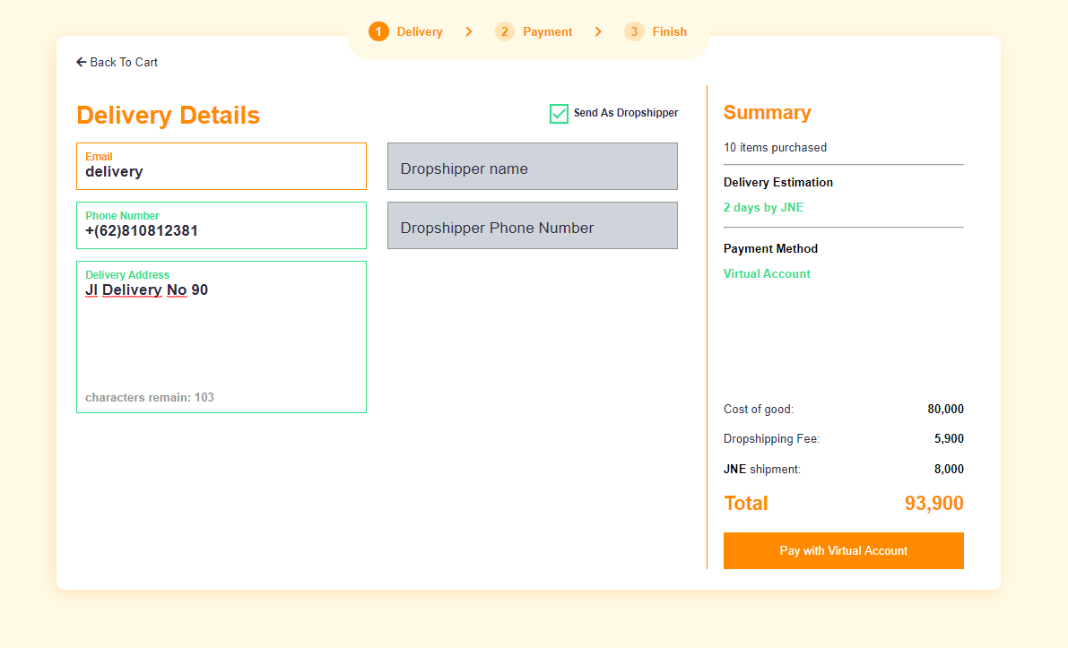Click the green checkmark icon near Send As Dropshipper
Screen dimensions: 1068x648
(x=559, y=113)
